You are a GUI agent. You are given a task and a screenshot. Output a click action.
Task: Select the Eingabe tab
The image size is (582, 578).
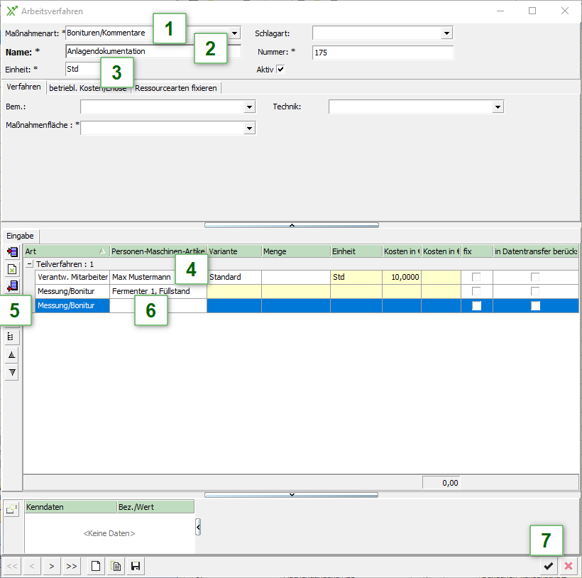click(x=21, y=235)
